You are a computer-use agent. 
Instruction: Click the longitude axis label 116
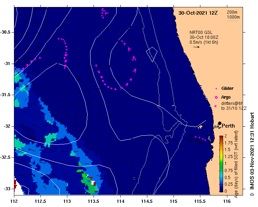coord(227,201)
